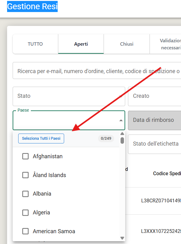Click the country list scroll-down arrow
Viewport: 181px width, 244px height.
tap(122, 238)
